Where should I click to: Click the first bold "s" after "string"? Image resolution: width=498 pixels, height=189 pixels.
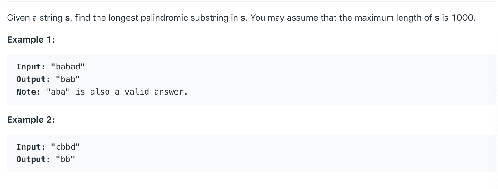[x=67, y=18]
